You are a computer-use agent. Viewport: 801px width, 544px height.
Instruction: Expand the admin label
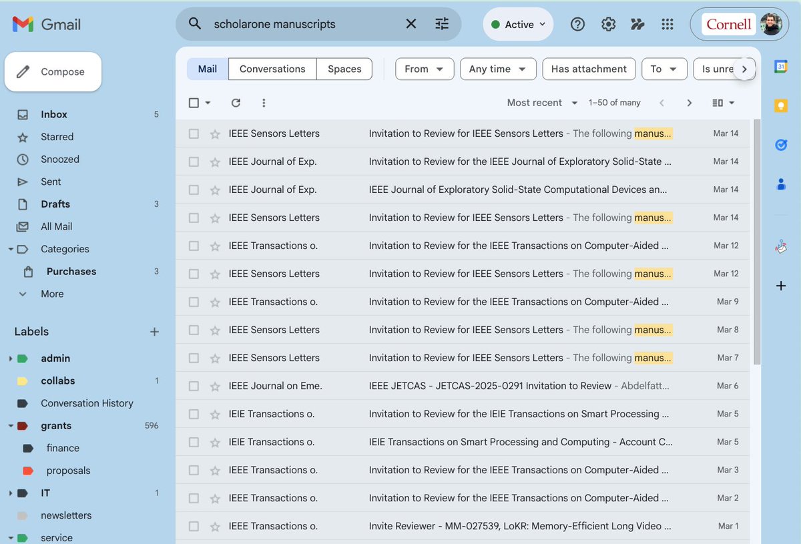click(11, 359)
